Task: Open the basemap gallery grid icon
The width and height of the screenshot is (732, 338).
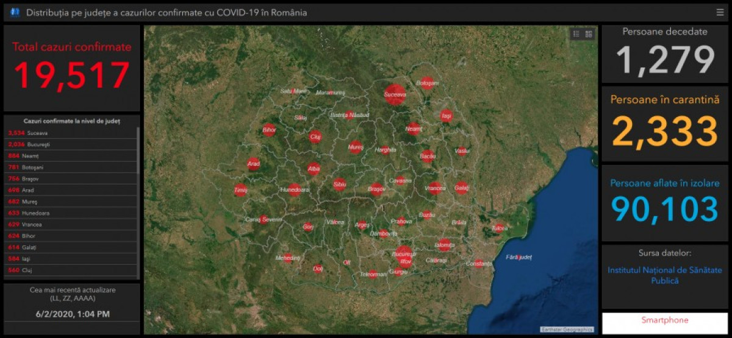Action: coord(589,34)
